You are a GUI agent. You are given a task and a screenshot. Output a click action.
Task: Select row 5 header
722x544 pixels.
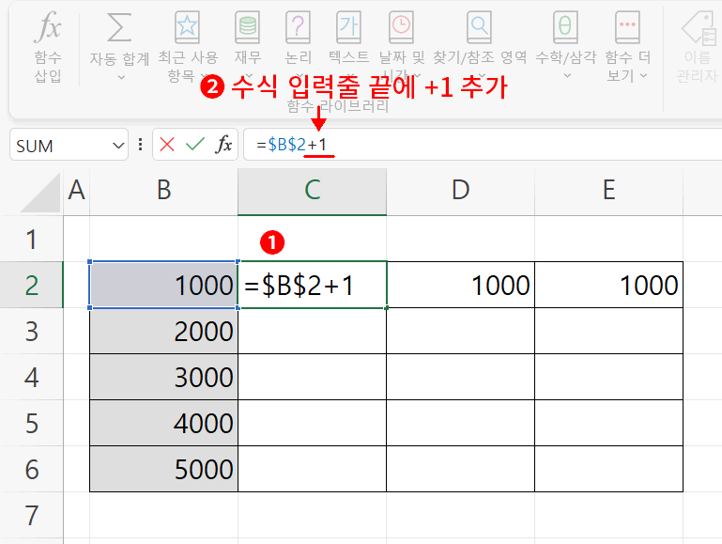point(31,423)
